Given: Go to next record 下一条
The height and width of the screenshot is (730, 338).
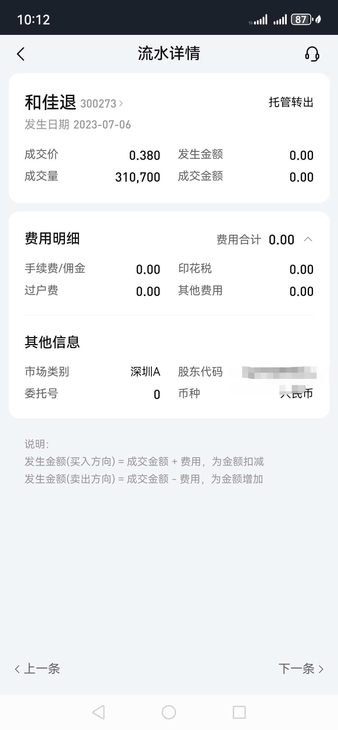Looking at the screenshot, I should 301,669.
